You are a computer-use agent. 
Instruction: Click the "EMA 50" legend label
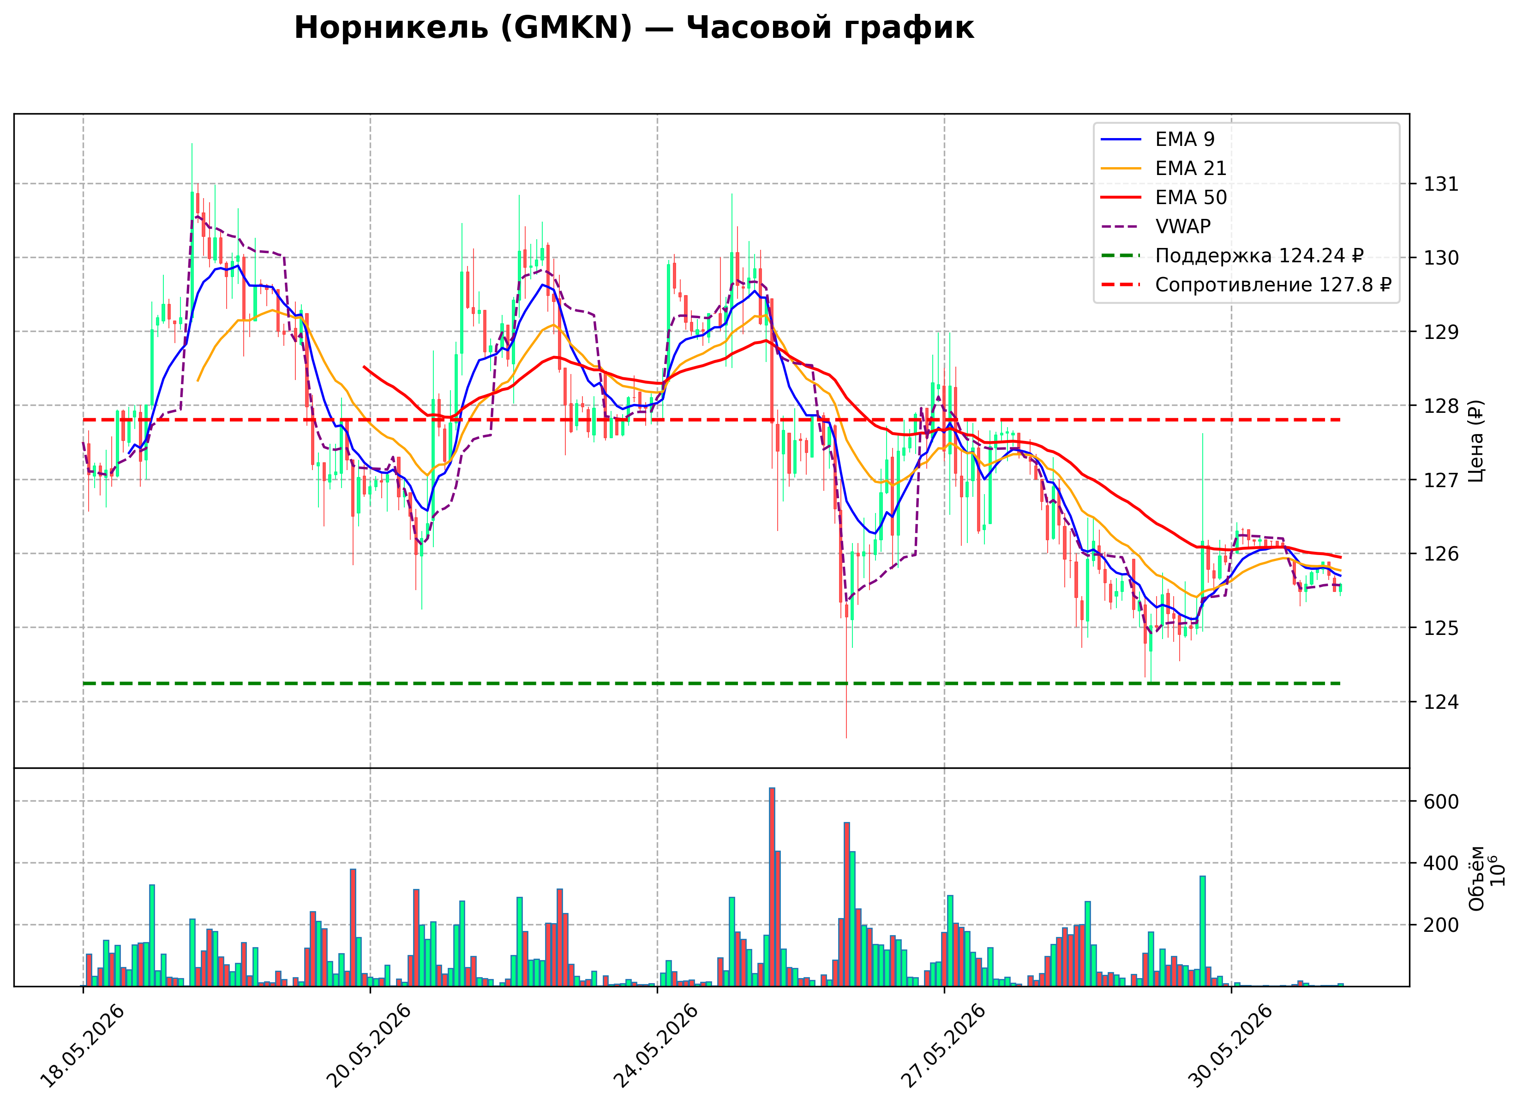click(1191, 198)
